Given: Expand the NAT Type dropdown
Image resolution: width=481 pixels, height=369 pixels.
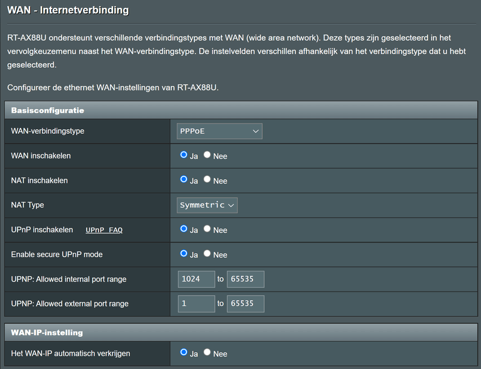Looking at the screenshot, I should 207,205.
